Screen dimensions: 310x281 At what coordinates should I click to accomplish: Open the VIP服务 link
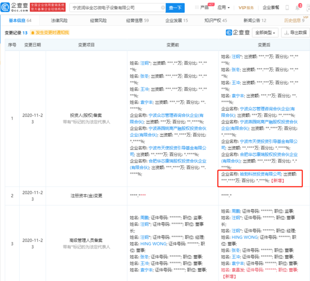(247, 8)
